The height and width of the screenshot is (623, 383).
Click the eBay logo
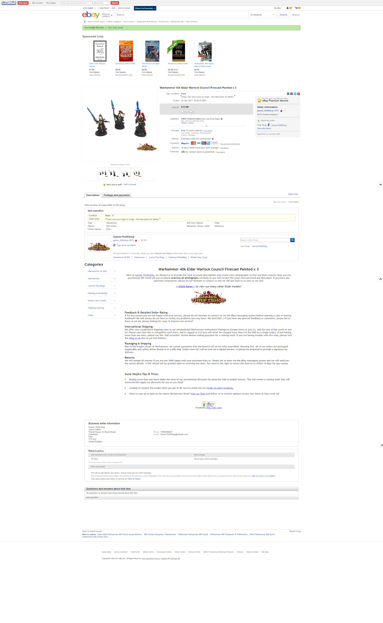[x=91, y=15]
